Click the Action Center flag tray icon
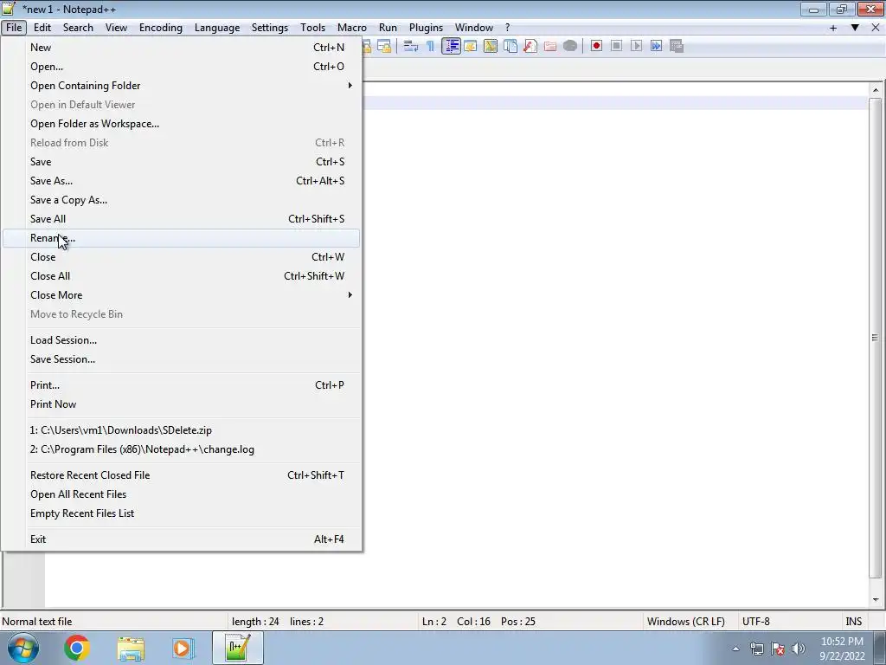This screenshot has width=886, height=665. (x=778, y=649)
